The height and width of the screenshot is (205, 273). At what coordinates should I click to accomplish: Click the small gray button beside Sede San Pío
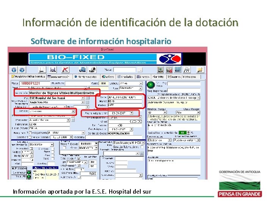coord(88,102)
